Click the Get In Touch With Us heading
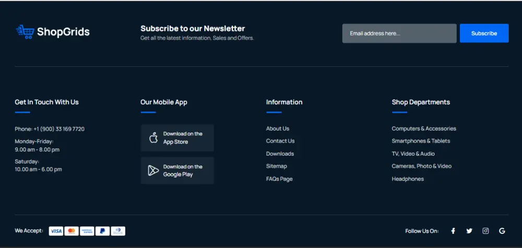 (x=46, y=102)
